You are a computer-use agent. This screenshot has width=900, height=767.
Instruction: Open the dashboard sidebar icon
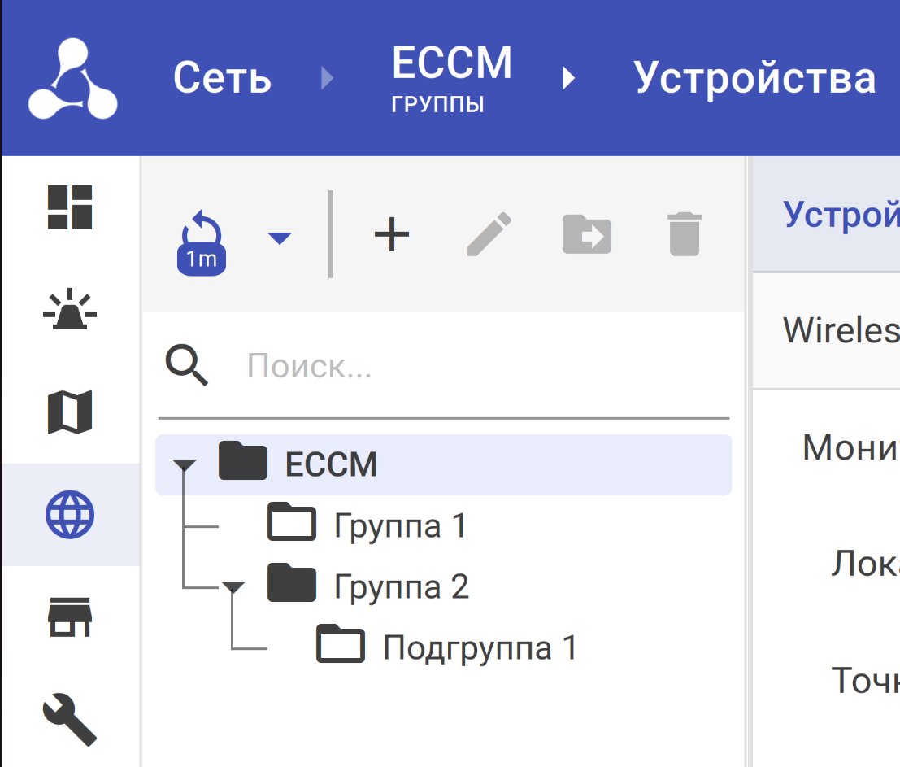[70, 207]
